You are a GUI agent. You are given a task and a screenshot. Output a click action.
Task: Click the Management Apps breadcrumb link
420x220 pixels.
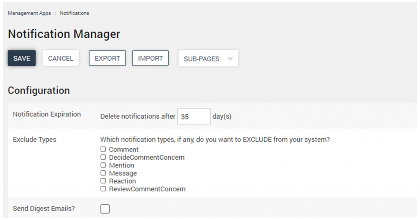(29, 13)
